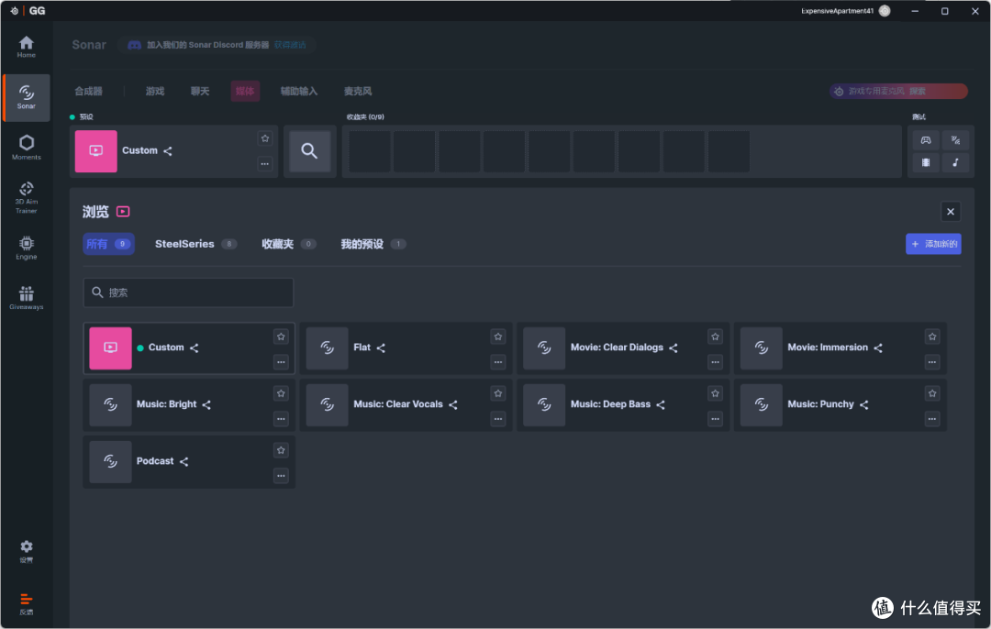Play the gaming test sound icon
The width and height of the screenshot is (991, 629).
point(925,140)
